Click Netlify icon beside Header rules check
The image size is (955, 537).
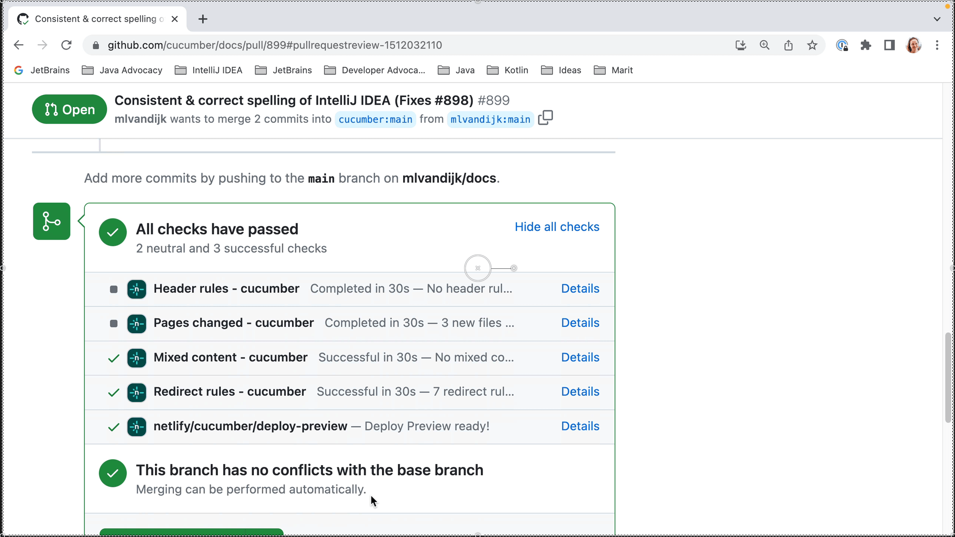point(137,289)
